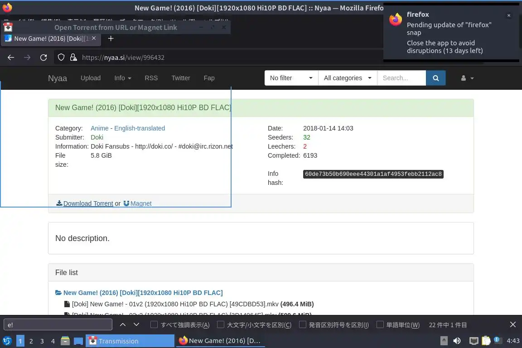Screen dimensions: 522x348
Task: Click the show desktop taskbar icon
Action: 78,341
